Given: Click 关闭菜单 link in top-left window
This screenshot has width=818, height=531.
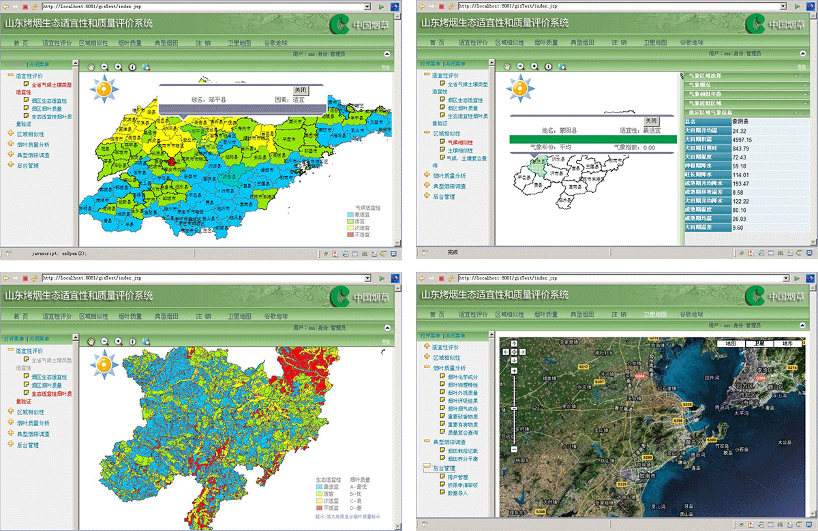Looking at the screenshot, I should pos(40,63).
